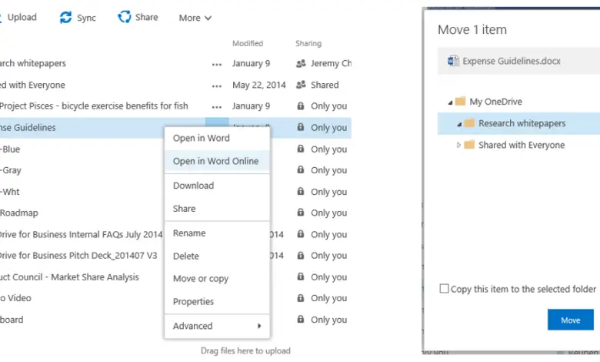Click lock icon on Project Pisces row
The width and height of the screenshot is (600, 362).
300,106
